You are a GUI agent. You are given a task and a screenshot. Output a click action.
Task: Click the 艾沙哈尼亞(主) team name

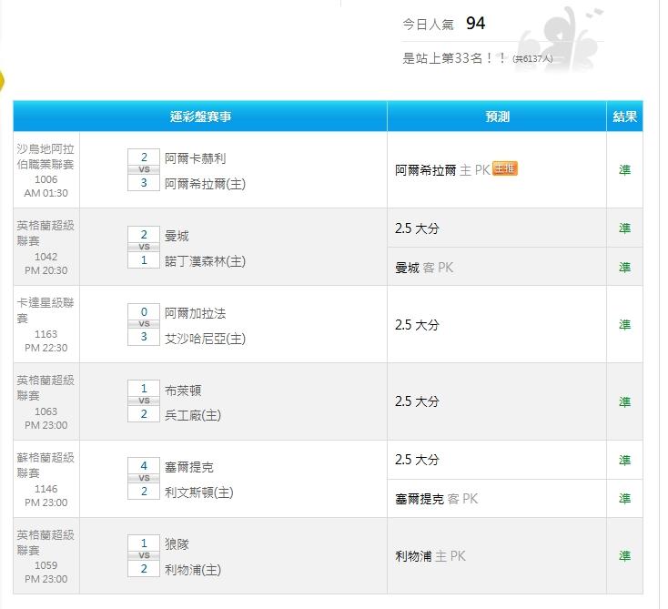(x=205, y=339)
